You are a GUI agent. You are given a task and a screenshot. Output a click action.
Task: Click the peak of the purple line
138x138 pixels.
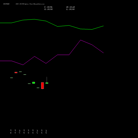click(81, 40)
